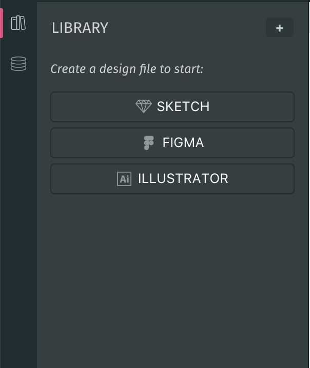The height and width of the screenshot is (368, 310).
Task: Click the 'Create a design file to start' text
Action: [127, 69]
